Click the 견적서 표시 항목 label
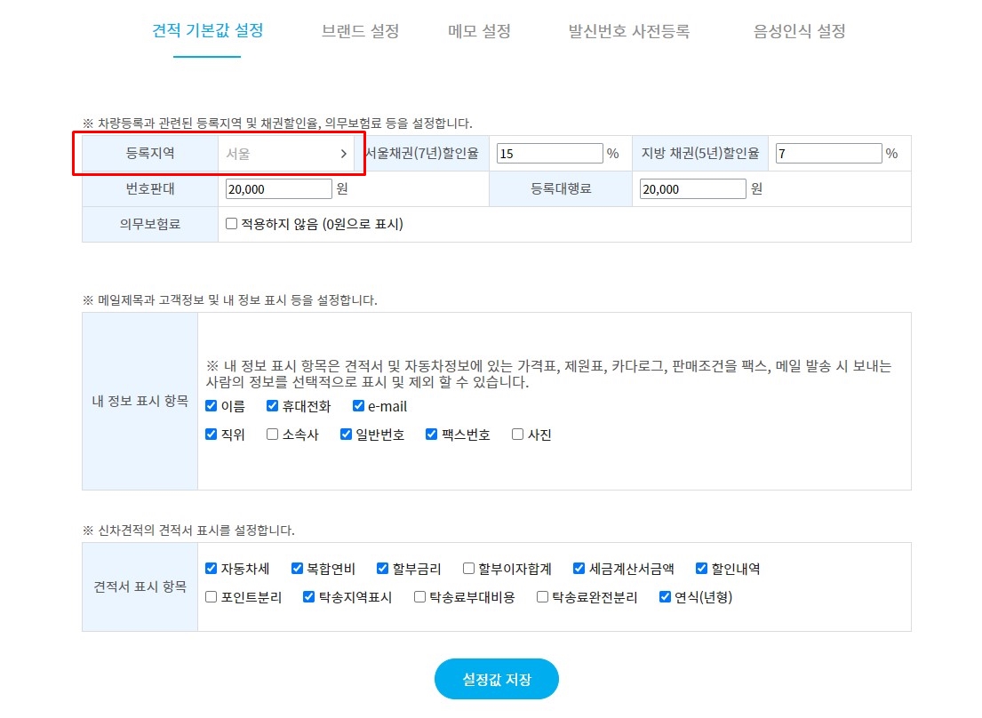The width and height of the screenshot is (982, 718). (x=140, y=586)
